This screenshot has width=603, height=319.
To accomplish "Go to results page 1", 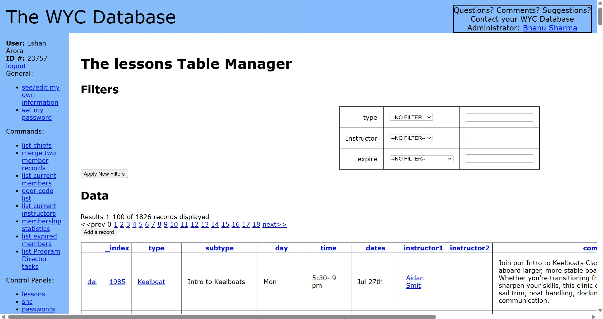I will (115, 224).
